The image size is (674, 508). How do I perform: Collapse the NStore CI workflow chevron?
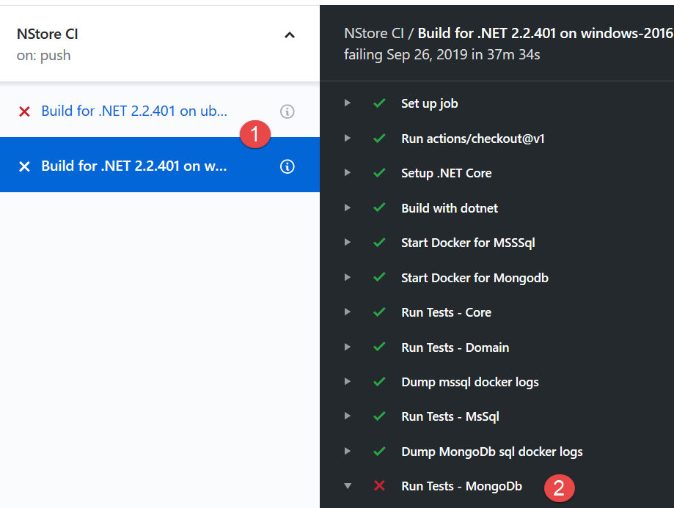(290, 35)
